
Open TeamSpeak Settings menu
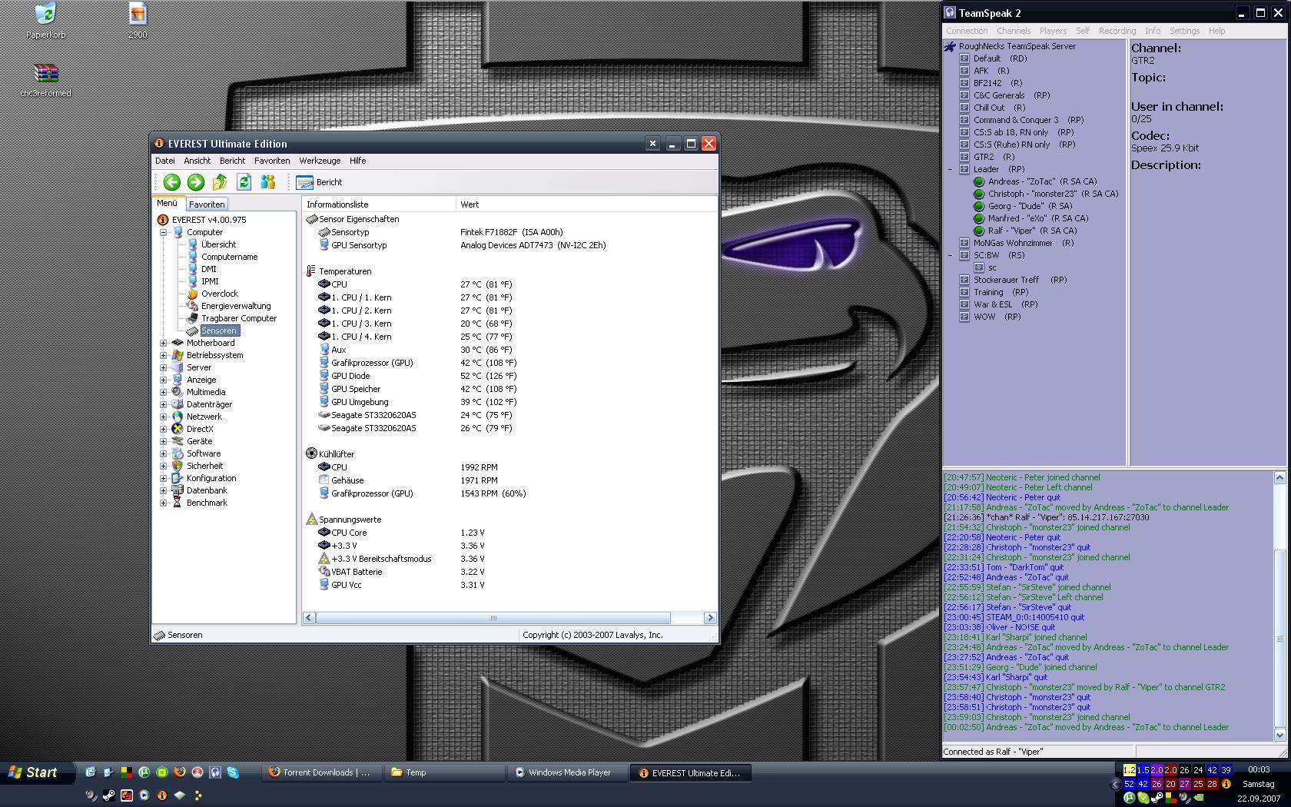click(1184, 31)
